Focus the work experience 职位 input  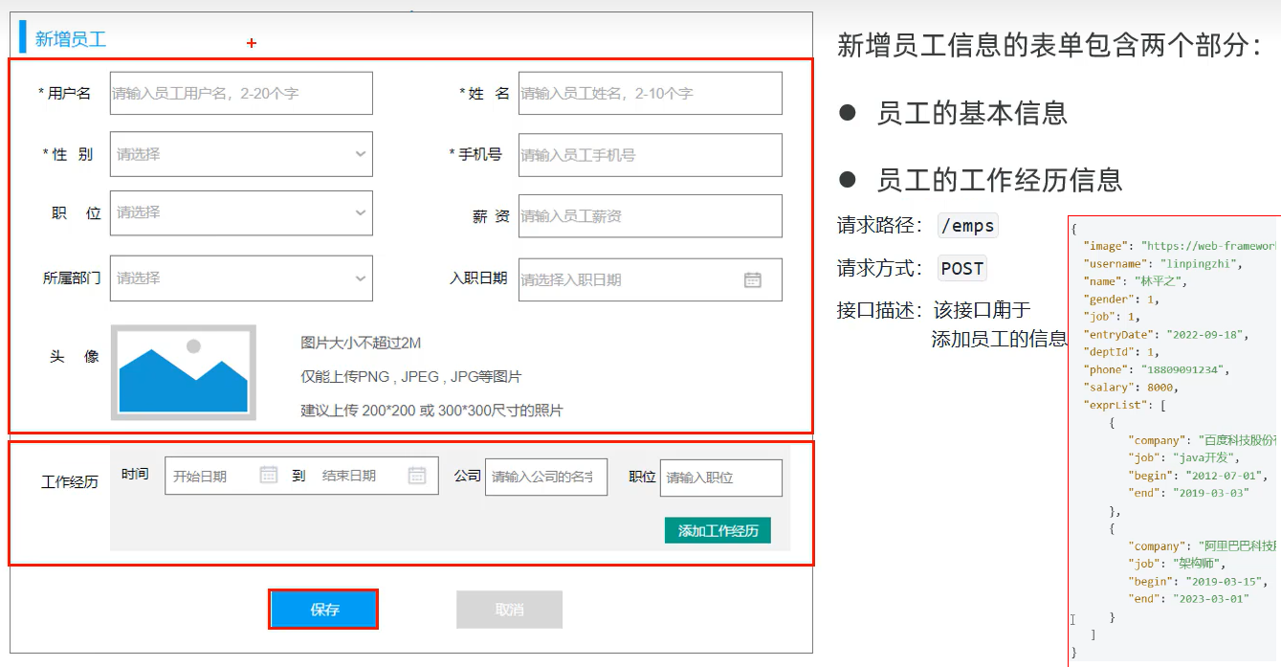coord(719,478)
